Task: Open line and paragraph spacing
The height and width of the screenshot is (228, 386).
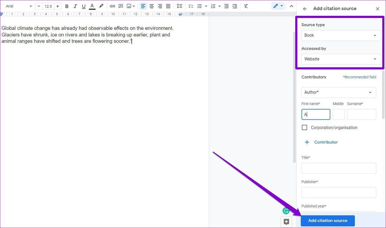Action: [179, 6]
